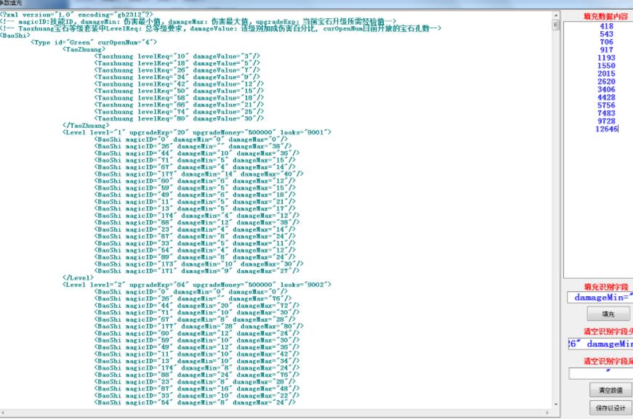The image size is (633, 419).
Task: Click the Level level="2" upgradeExp="64" line
Action: point(197,285)
